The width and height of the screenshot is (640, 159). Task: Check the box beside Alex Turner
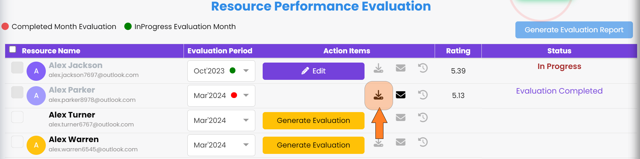tap(17, 117)
